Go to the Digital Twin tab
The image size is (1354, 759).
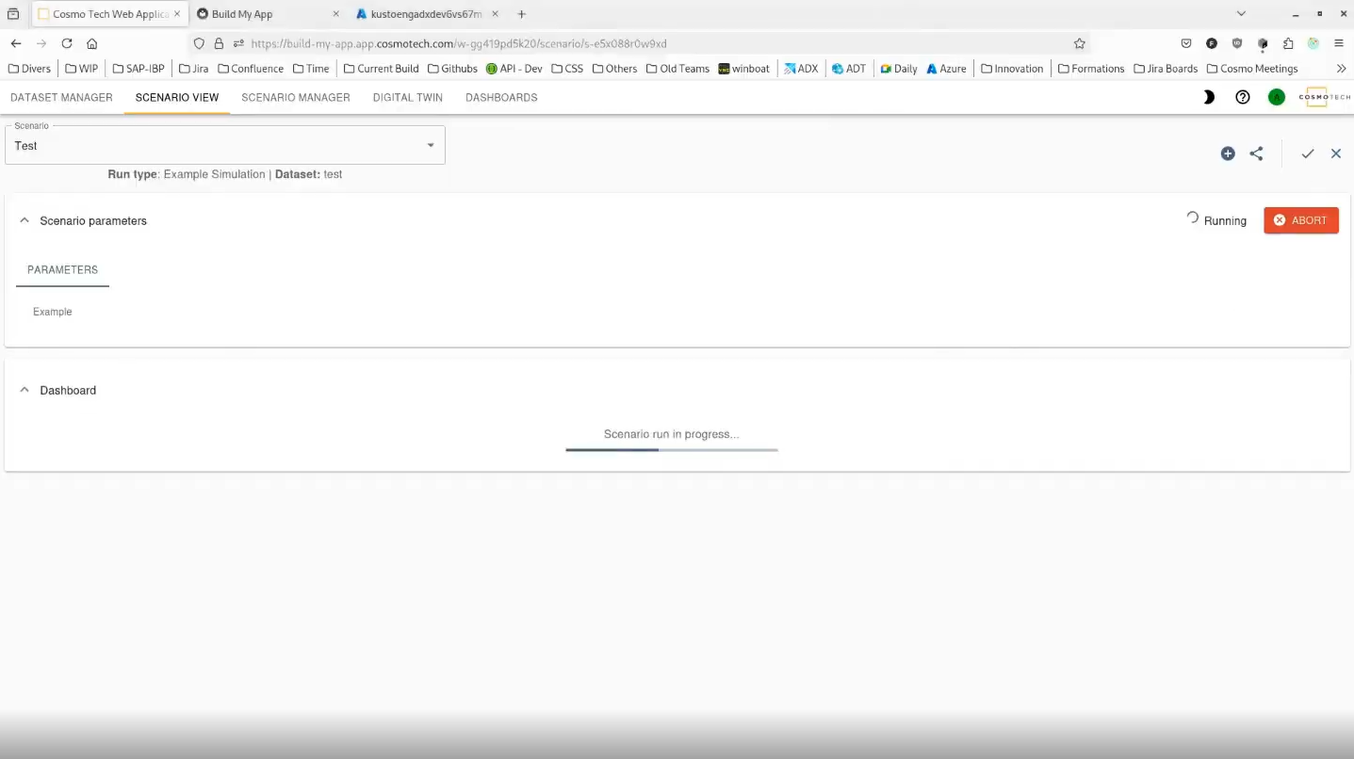407,97
